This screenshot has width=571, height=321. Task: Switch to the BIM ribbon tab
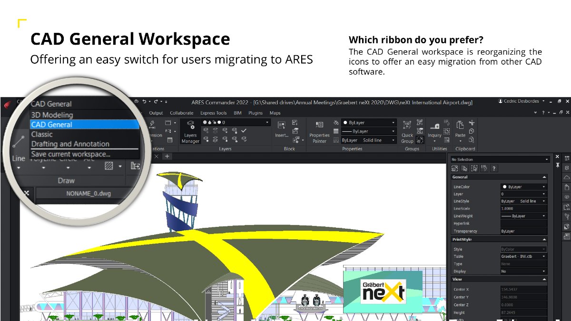click(x=237, y=113)
